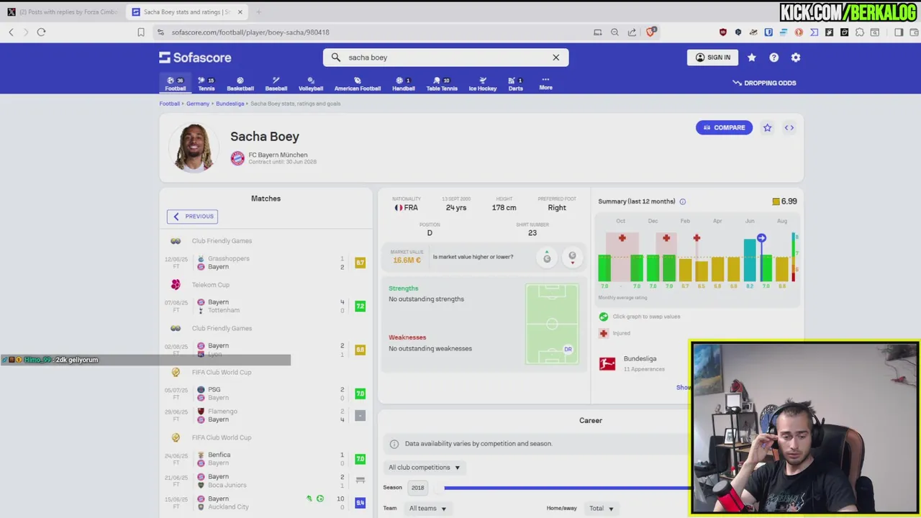The width and height of the screenshot is (921, 518).
Task: Go to Bundesliga breadcrumb link
Action: pos(230,104)
